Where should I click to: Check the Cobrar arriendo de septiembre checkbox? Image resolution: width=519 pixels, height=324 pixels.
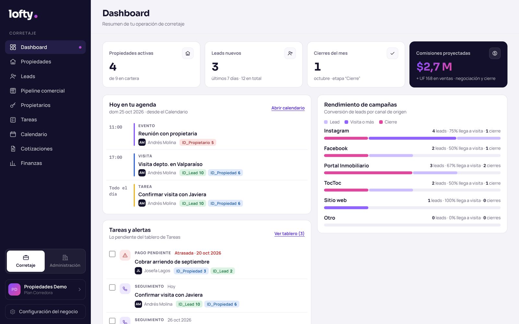pyautogui.click(x=112, y=254)
